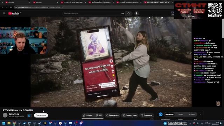Click the blue logo in the extension panel
Viewport: 224px width, 126px height.
pyautogui.click(x=161, y=114)
